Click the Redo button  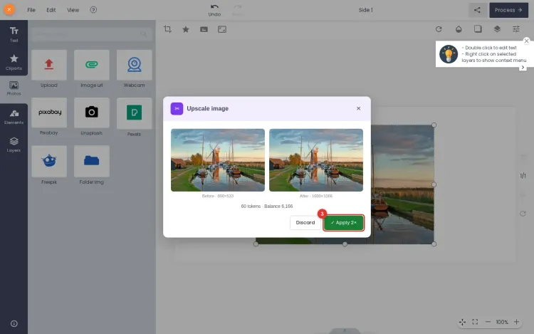pyautogui.click(x=237, y=10)
